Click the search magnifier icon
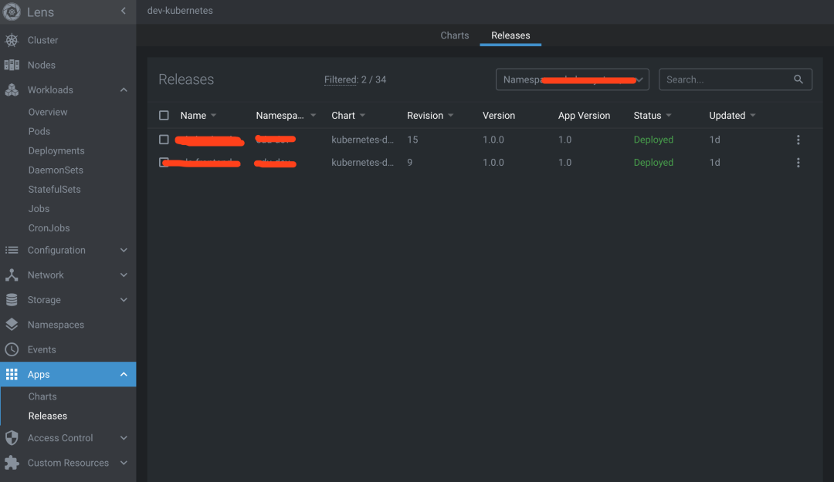The image size is (834, 482). click(798, 79)
